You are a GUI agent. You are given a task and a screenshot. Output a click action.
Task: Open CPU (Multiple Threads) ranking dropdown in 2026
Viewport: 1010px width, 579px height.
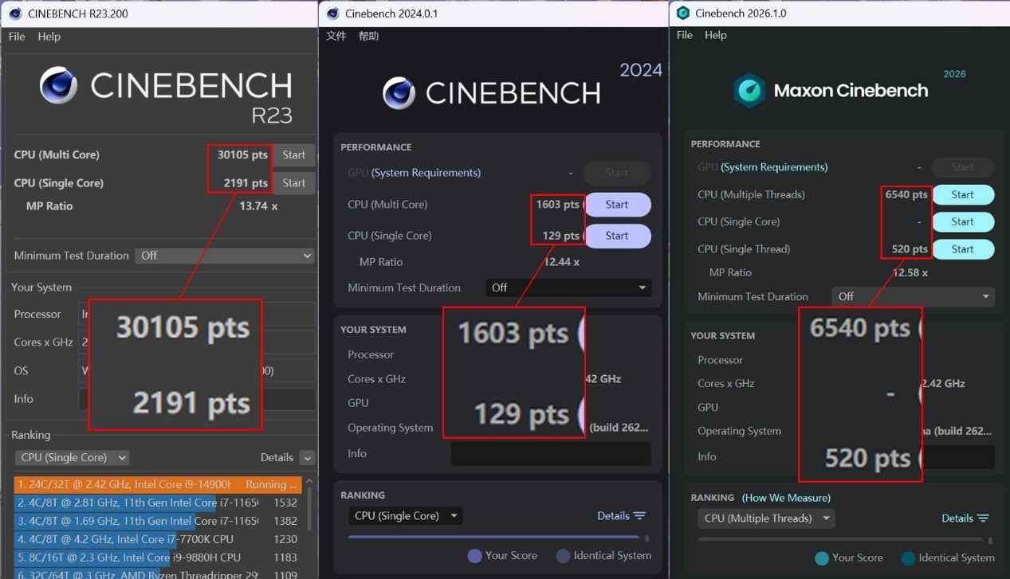point(766,518)
